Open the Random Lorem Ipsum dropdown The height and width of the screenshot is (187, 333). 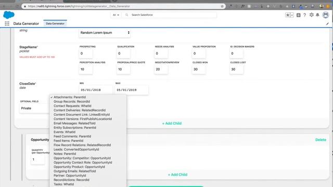(105, 33)
